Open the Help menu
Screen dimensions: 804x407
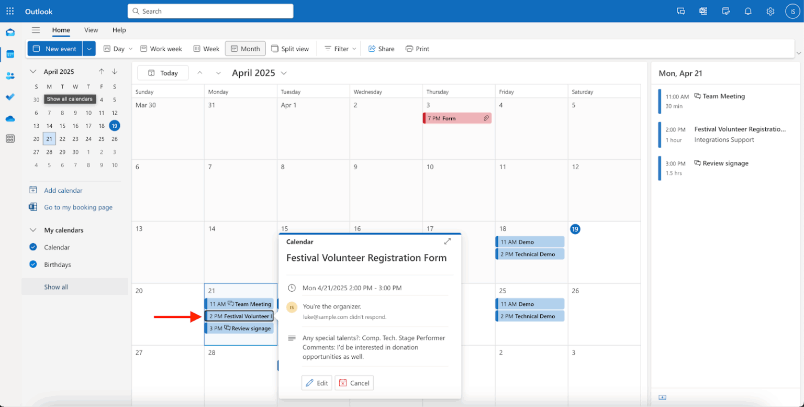click(119, 30)
